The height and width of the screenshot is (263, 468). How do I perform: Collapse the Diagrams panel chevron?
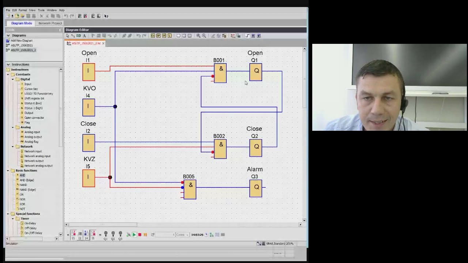pos(8,35)
